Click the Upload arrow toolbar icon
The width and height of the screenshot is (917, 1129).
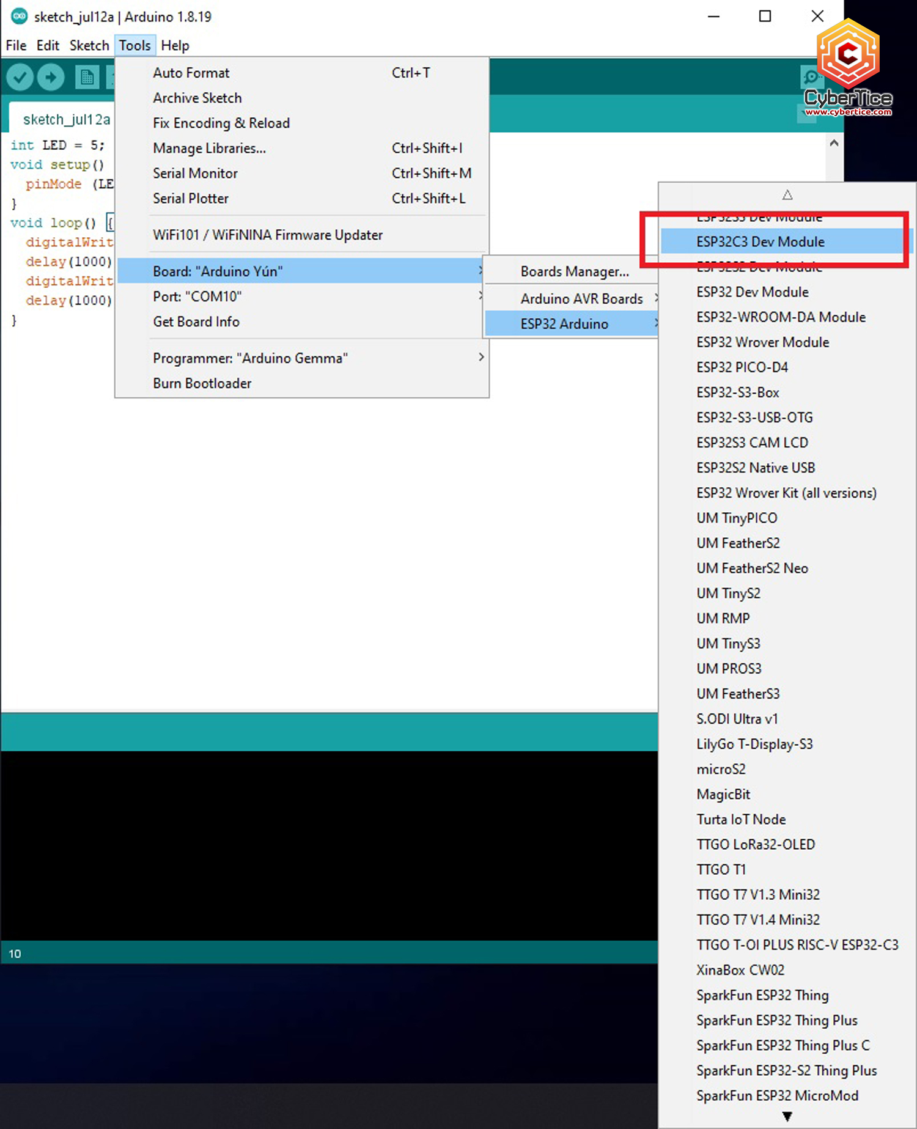tap(51, 78)
